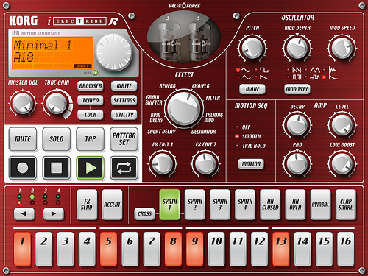Click the large white value dial
This screenshot has width=368, height=276.
tap(114, 52)
